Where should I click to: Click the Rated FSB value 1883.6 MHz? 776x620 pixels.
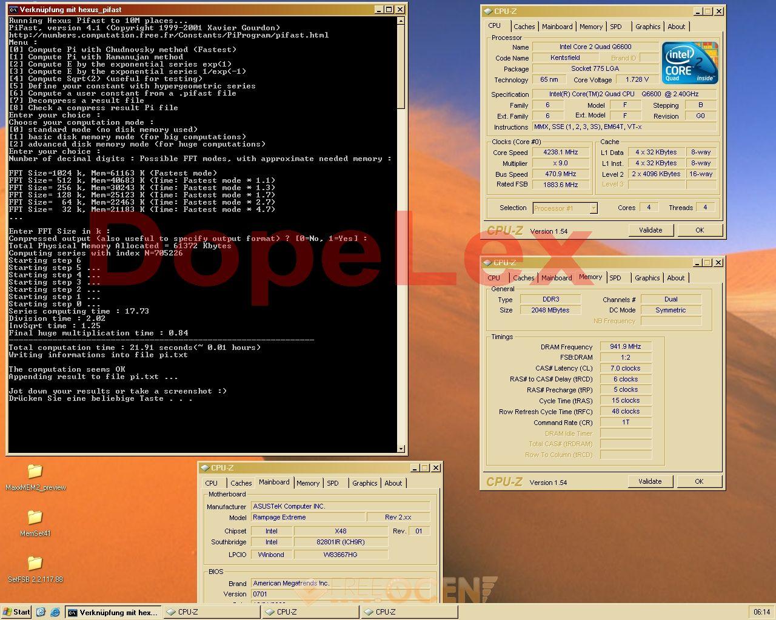coord(561,185)
